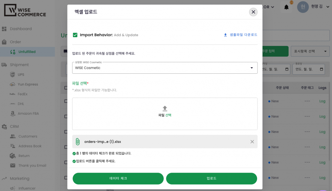Toggle the Import Behavior checkbox
Screen dimensions: 332x191
[75, 35]
